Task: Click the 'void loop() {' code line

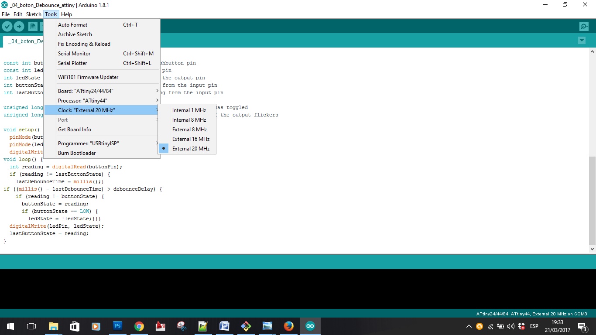Action: pyautogui.click(x=23, y=160)
